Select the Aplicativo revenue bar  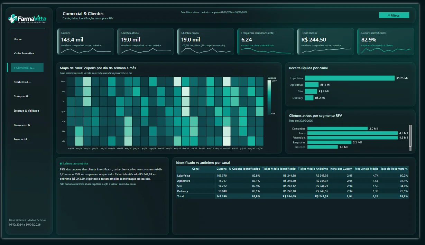[x=312, y=85]
